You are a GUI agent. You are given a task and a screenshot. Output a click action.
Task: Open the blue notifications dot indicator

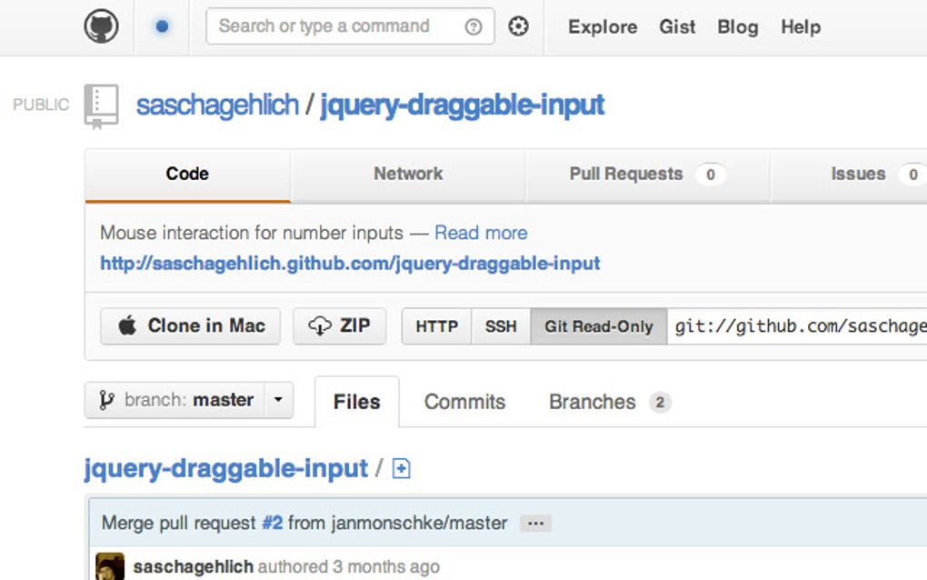(162, 27)
